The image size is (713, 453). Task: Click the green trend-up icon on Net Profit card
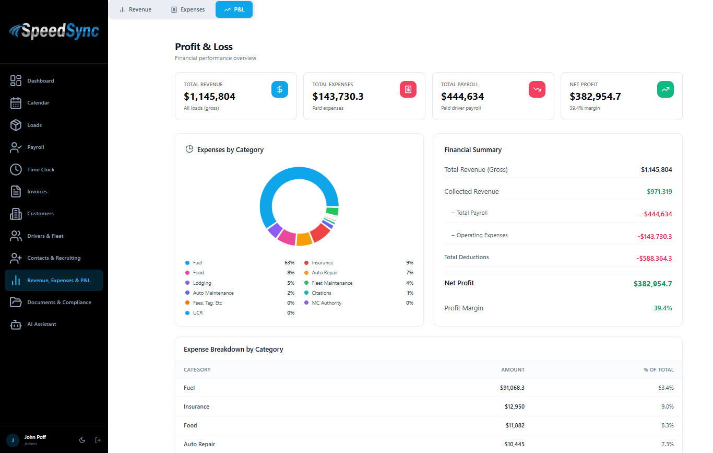666,89
